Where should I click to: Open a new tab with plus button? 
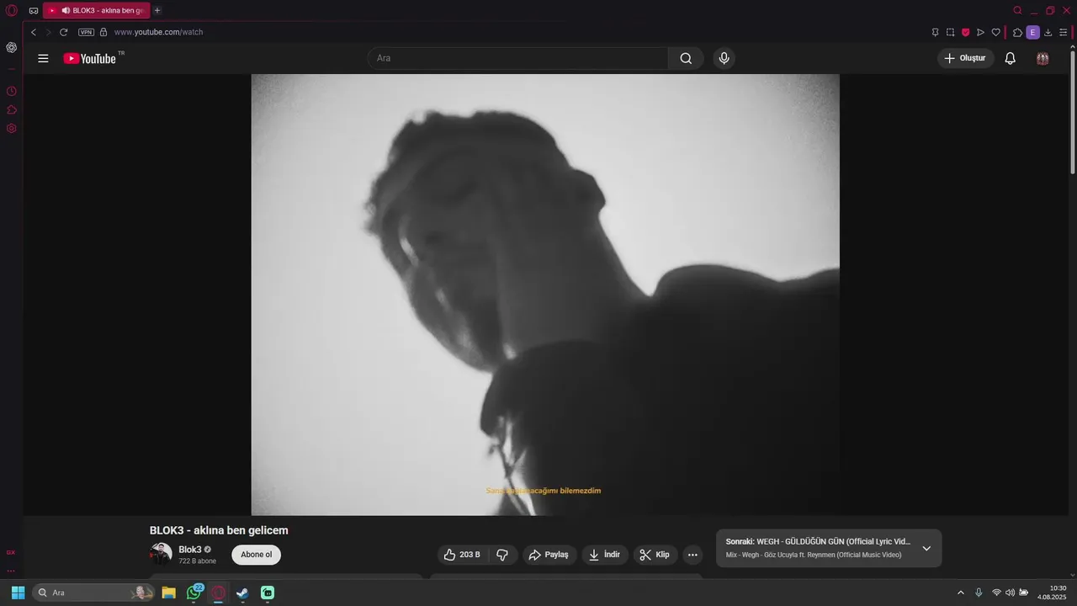pyautogui.click(x=157, y=11)
